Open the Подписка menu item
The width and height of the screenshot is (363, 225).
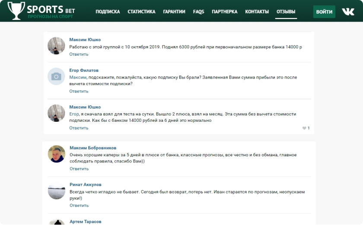click(108, 12)
